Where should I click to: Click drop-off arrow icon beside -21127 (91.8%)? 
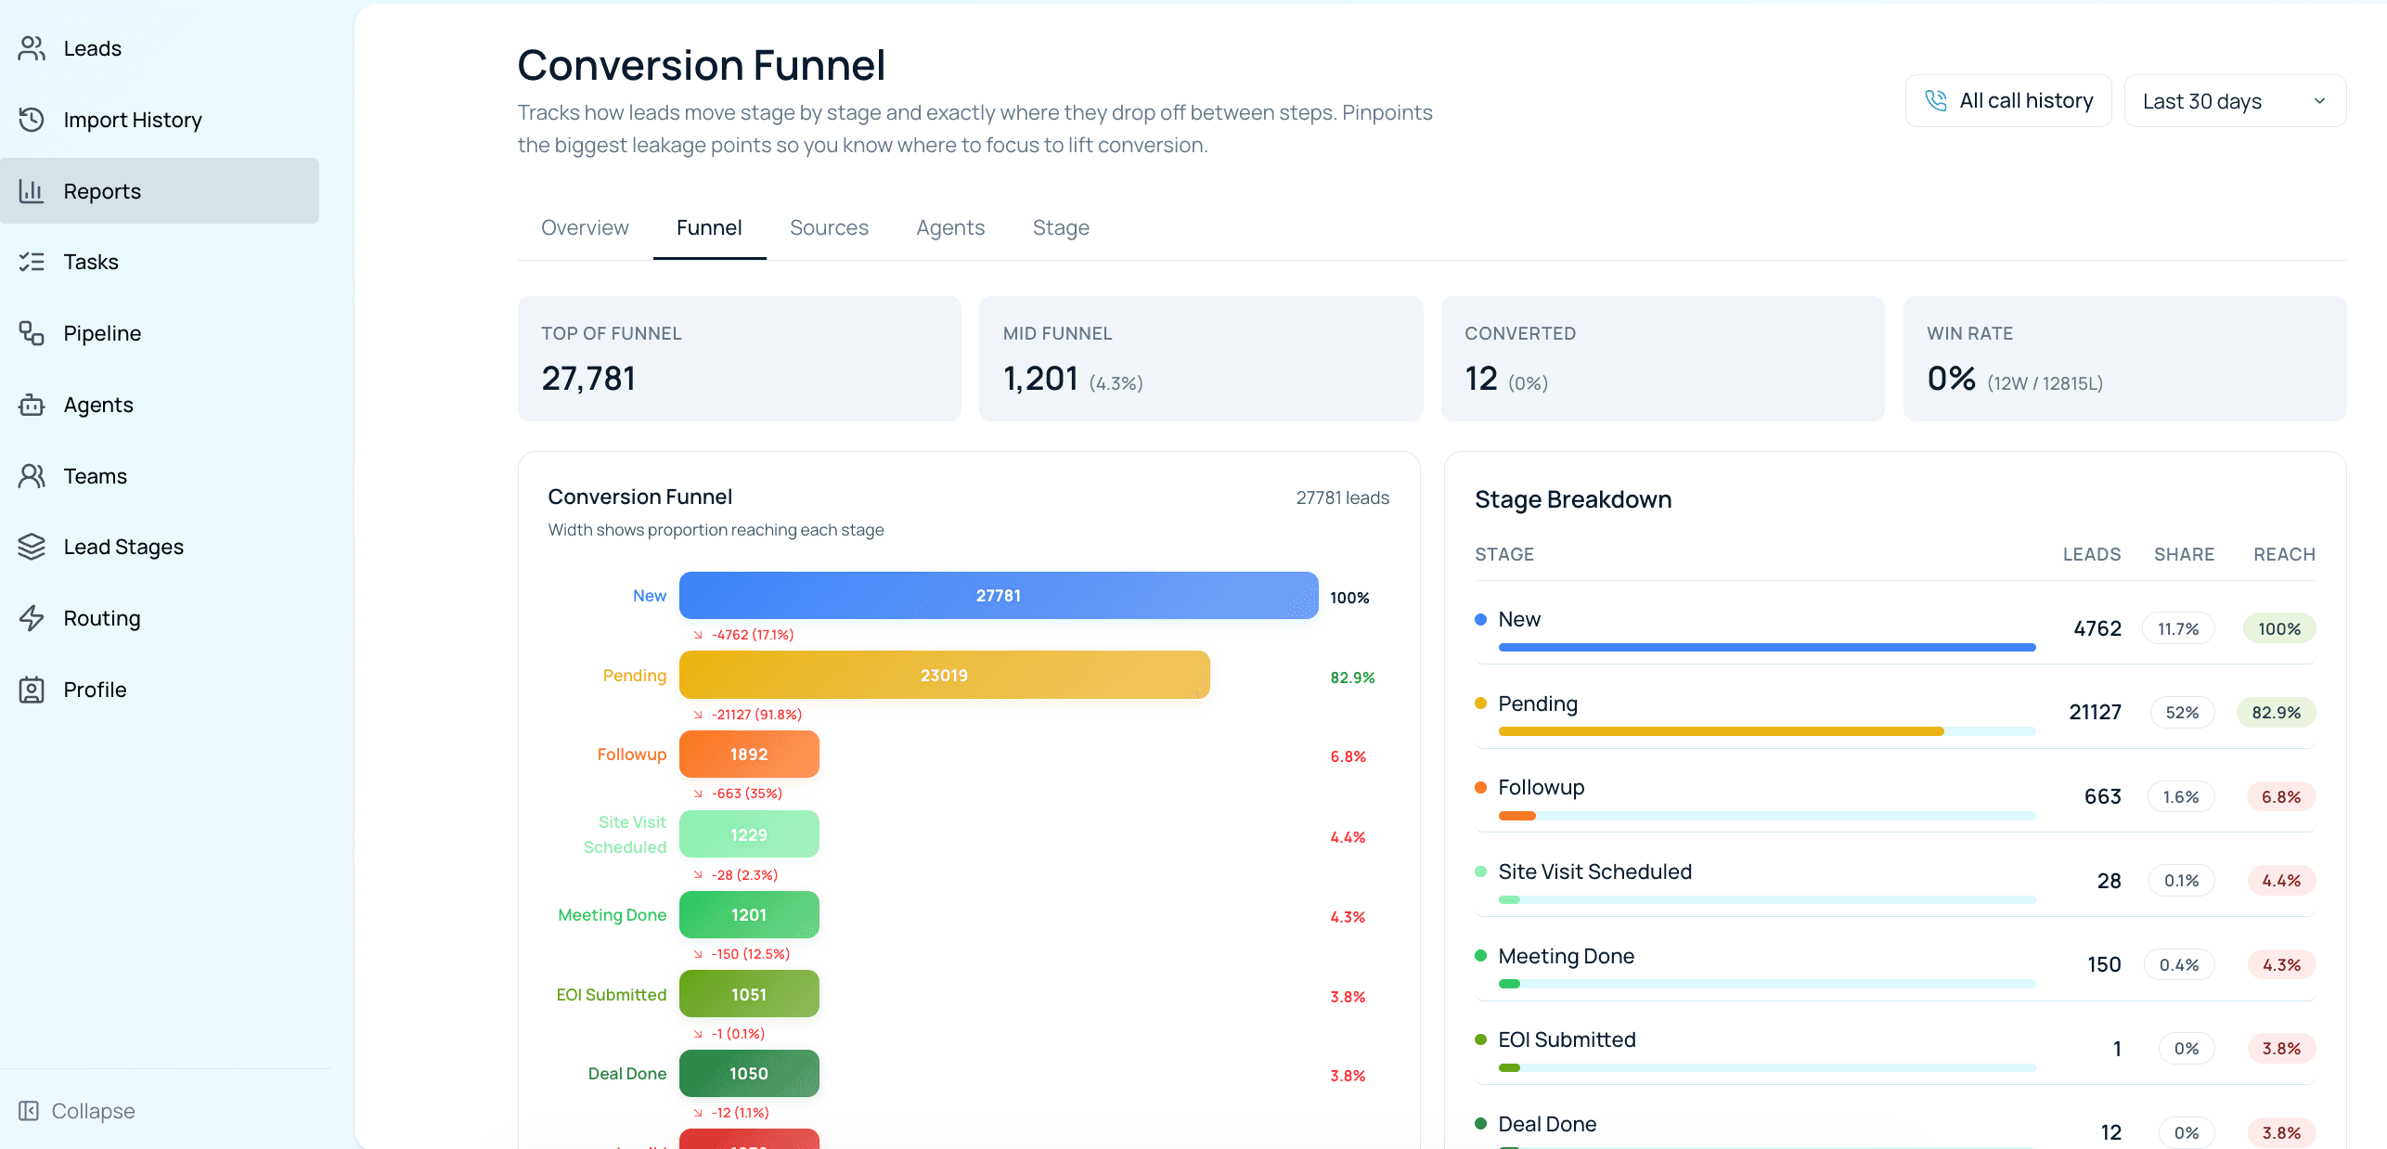[x=698, y=715]
